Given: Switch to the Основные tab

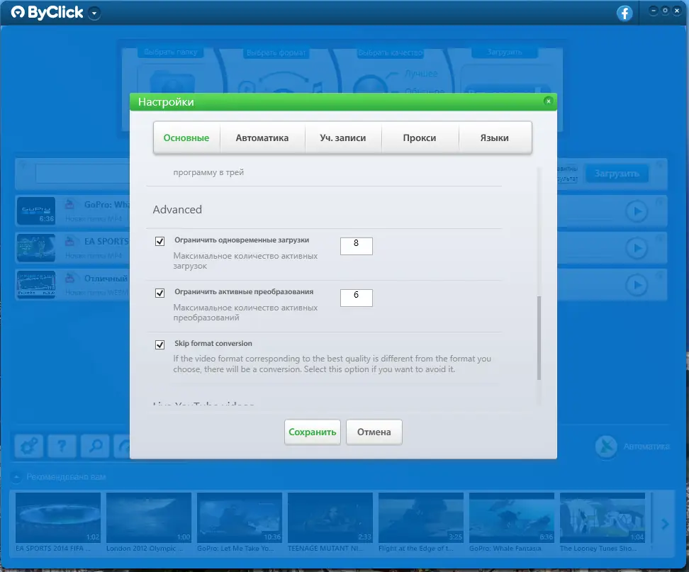Looking at the screenshot, I should pos(186,138).
